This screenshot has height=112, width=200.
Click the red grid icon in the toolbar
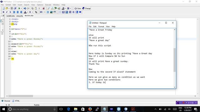pos(43,8)
